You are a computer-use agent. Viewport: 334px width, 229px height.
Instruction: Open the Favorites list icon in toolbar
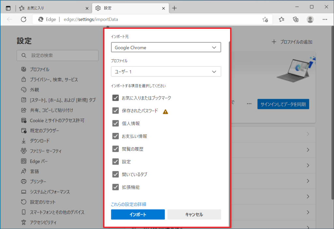pos(281,19)
